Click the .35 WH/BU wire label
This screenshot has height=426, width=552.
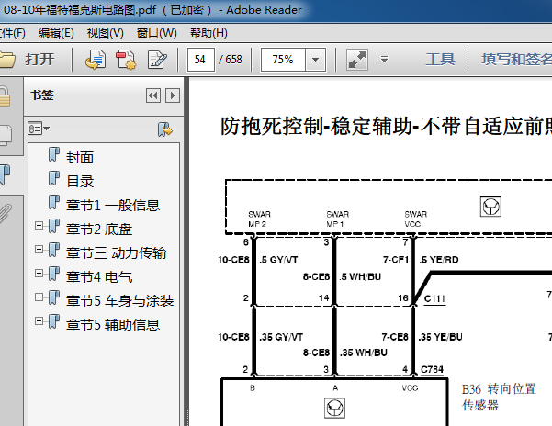pos(364,353)
